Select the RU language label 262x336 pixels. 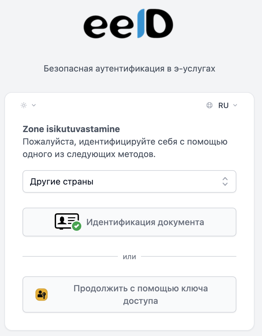click(223, 106)
